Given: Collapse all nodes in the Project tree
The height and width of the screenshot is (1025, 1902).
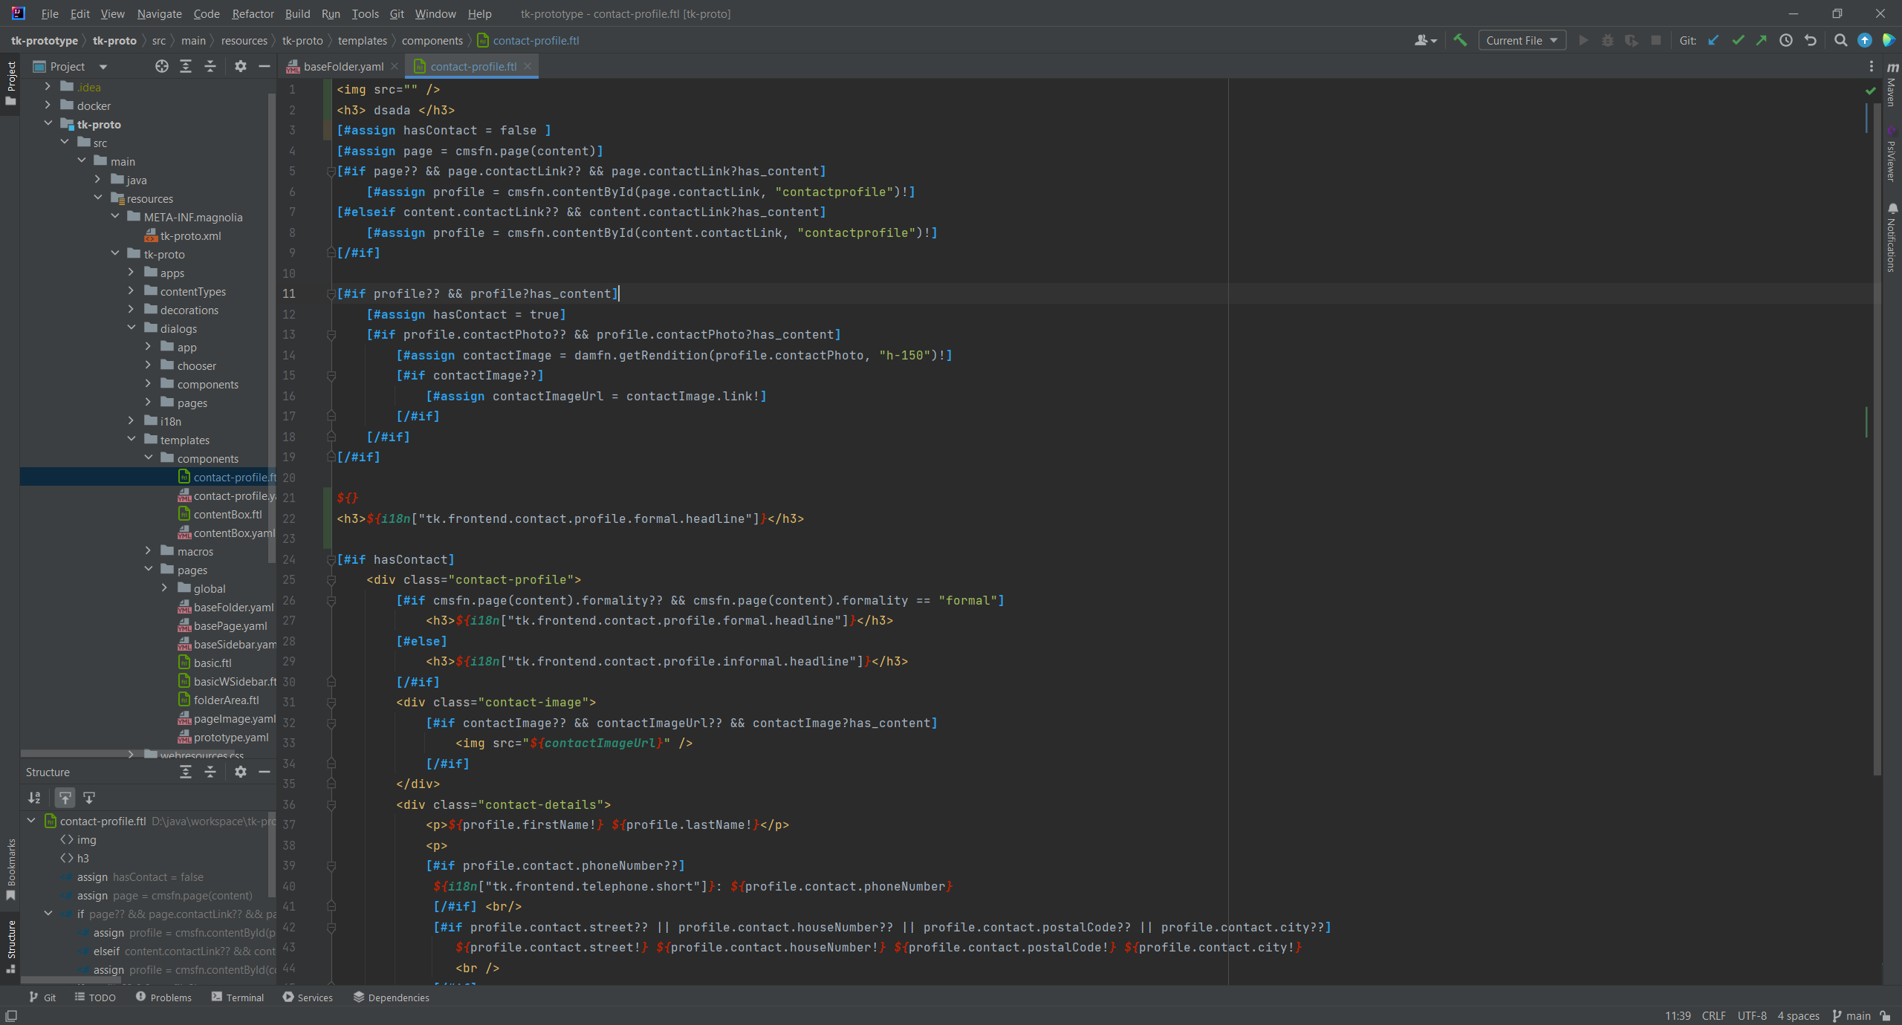Looking at the screenshot, I should pyautogui.click(x=210, y=66).
